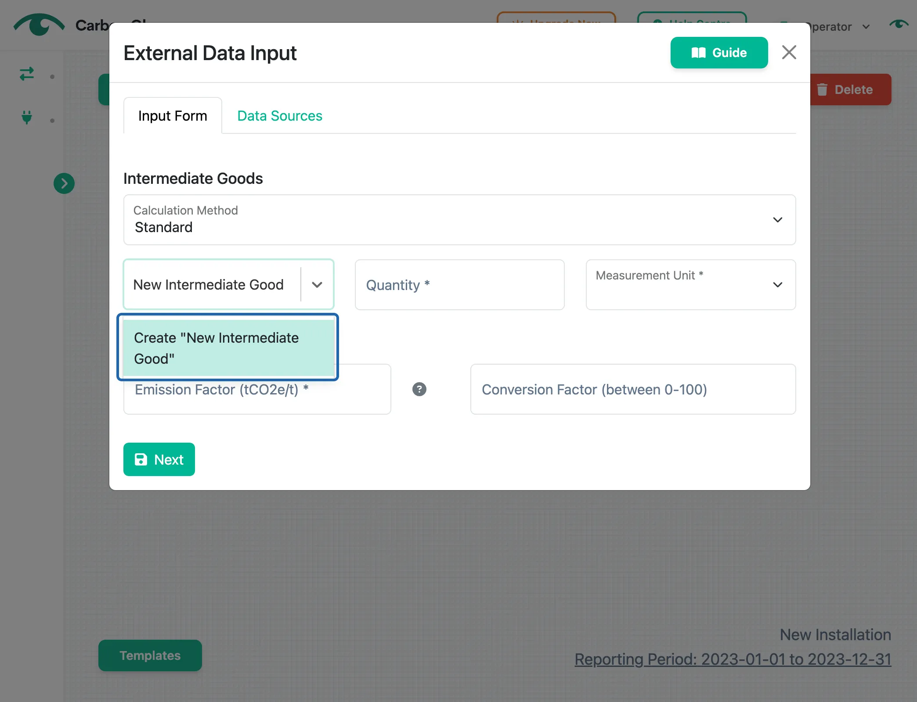Click the Conversion Factor input field

(x=633, y=390)
